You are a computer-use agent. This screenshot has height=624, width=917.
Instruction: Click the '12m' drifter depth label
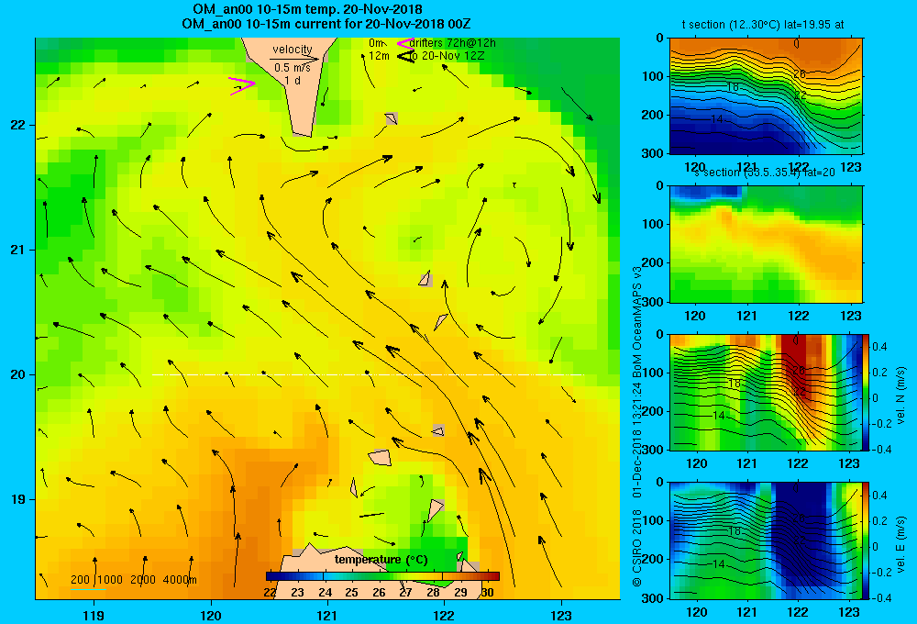(379, 56)
